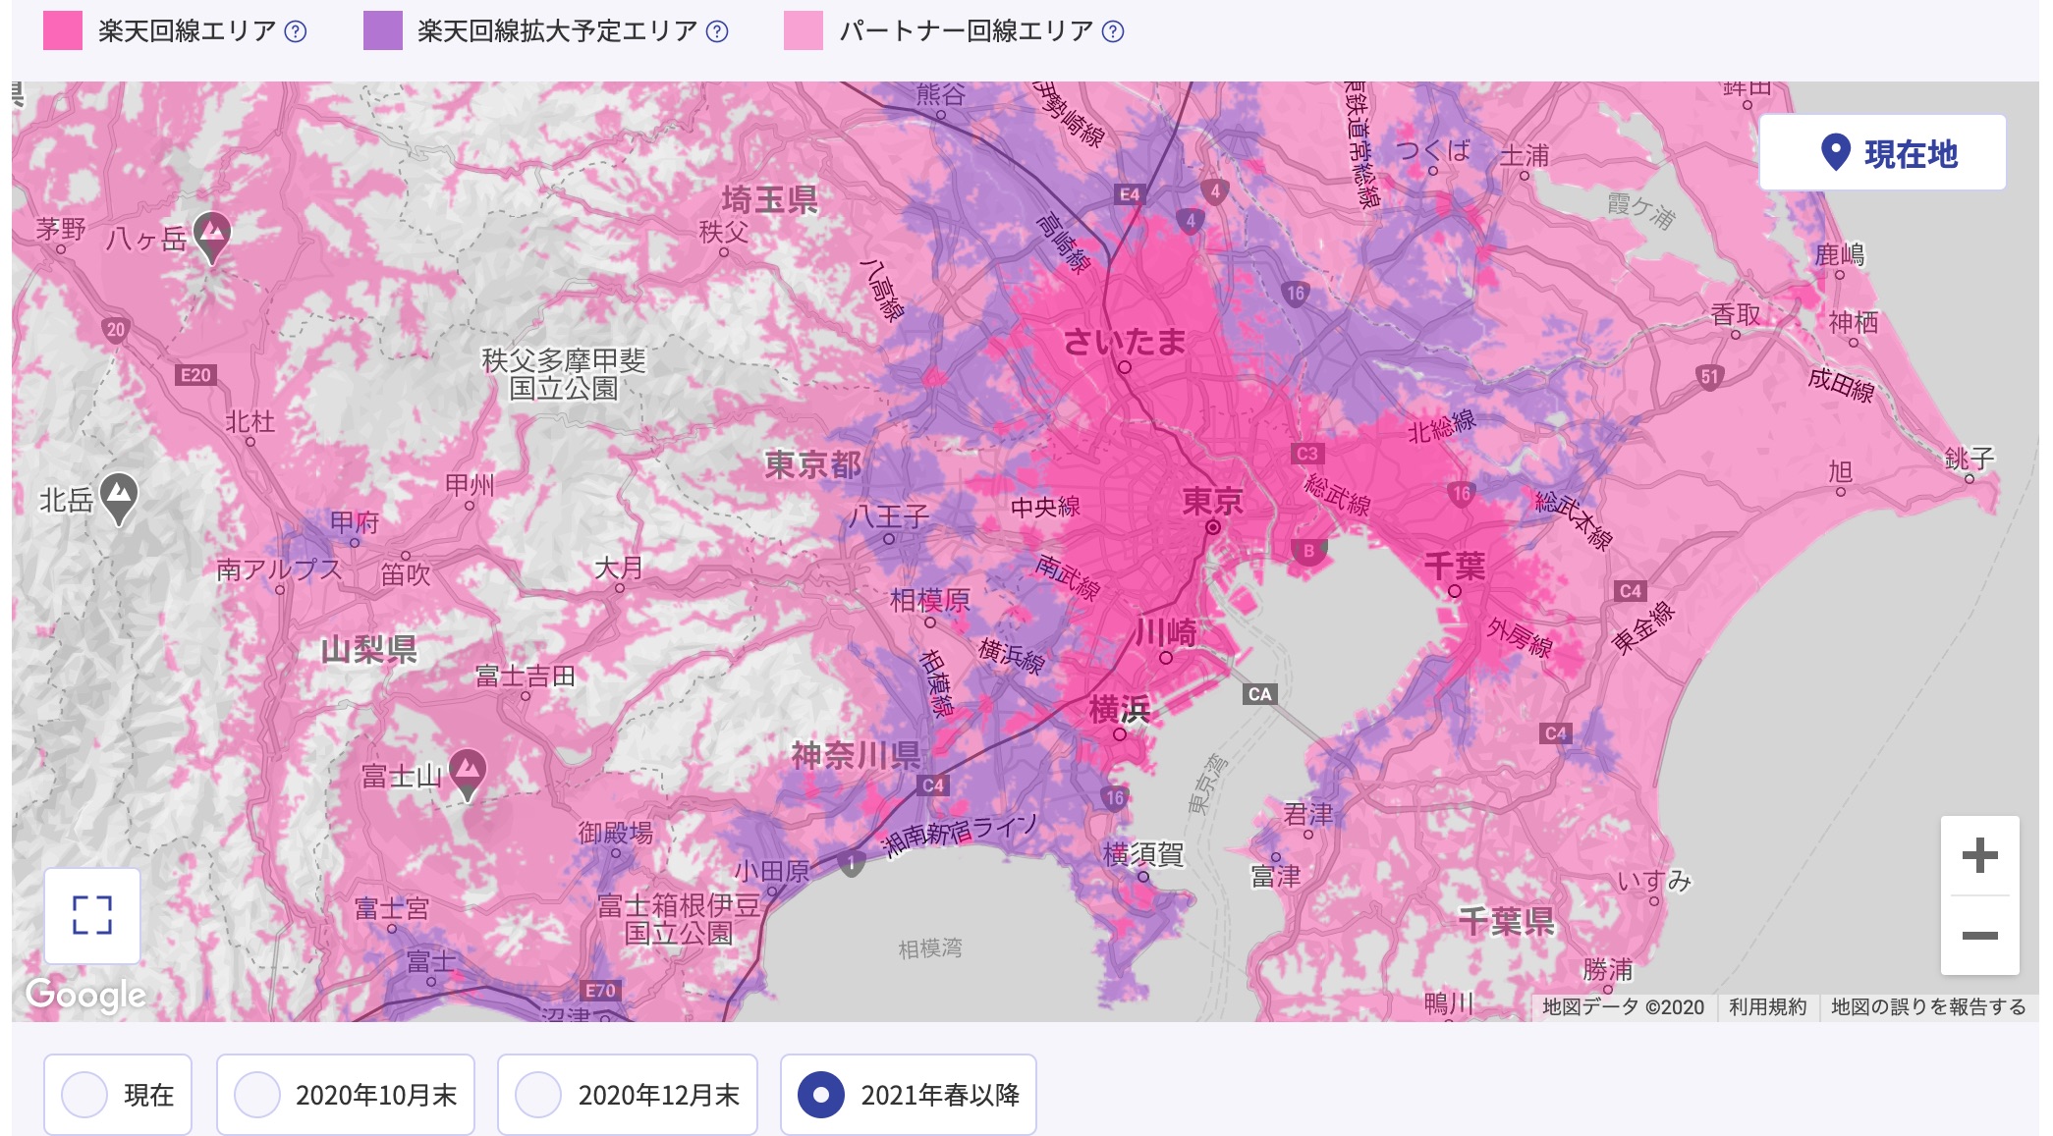The width and height of the screenshot is (2053, 1136).
Task: Open 地図の誤りを報告する link
Action: 1928,1006
